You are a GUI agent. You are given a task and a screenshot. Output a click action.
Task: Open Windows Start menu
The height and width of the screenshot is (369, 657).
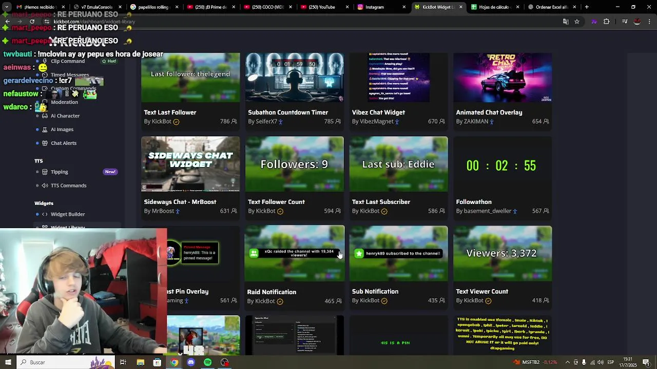(8, 362)
